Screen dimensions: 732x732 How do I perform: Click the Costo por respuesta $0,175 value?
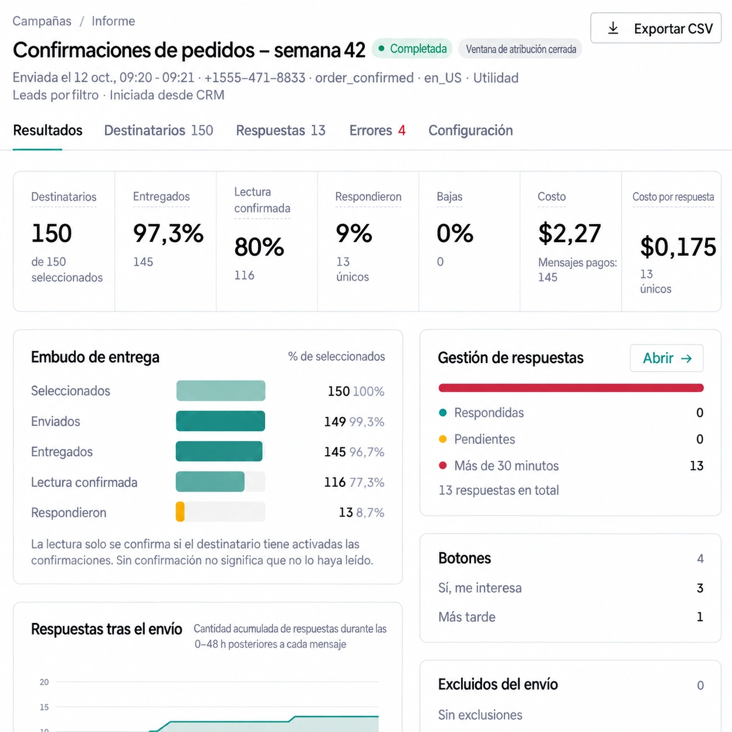[x=678, y=247]
